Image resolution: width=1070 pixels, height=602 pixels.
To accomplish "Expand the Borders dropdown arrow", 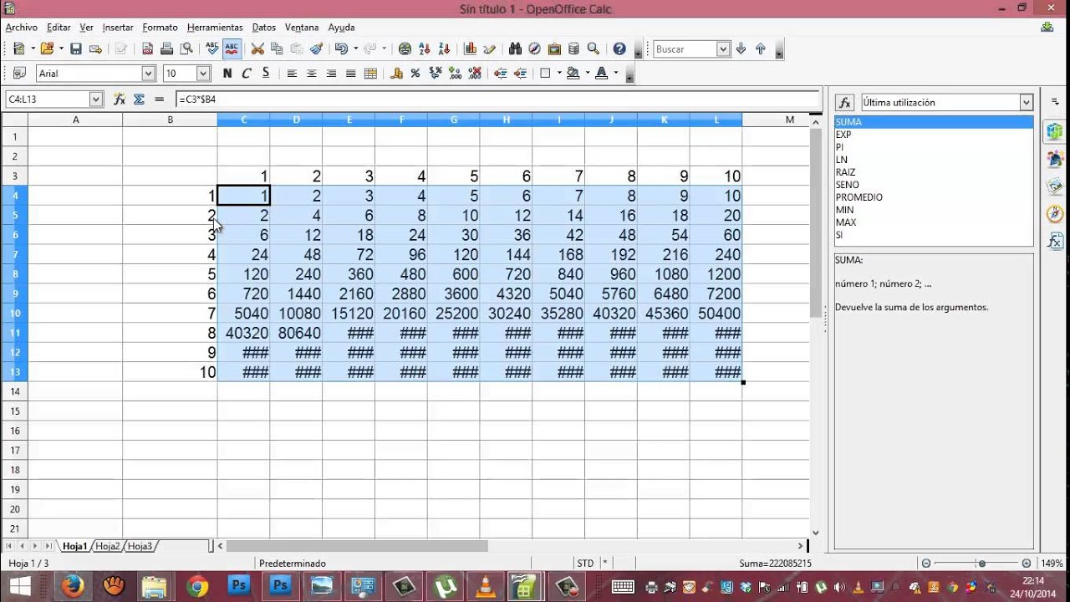I will (558, 74).
